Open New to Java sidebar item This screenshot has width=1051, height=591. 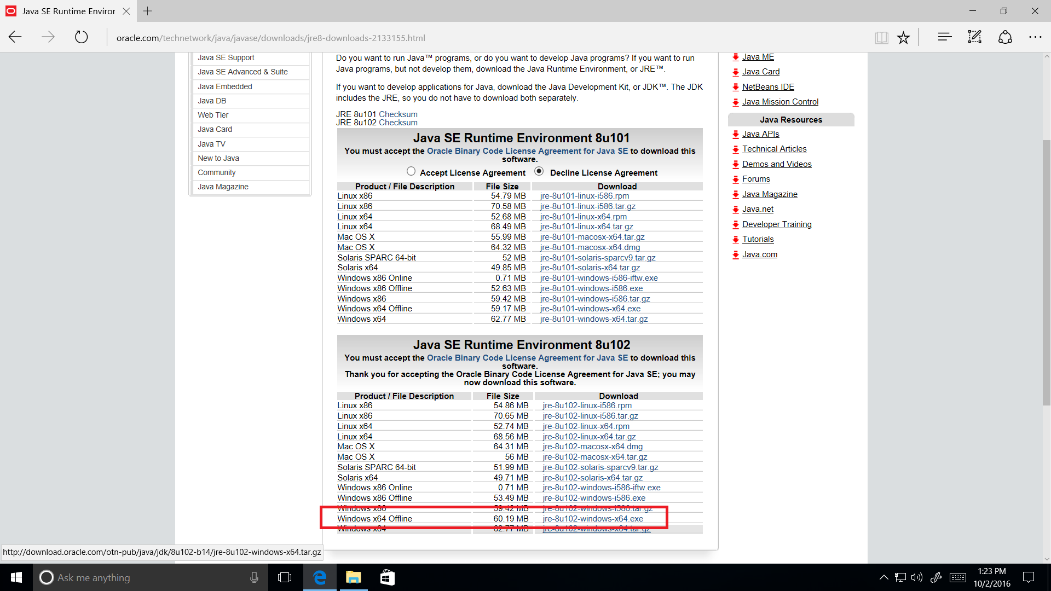pyautogui.click(x=218, y=158)
